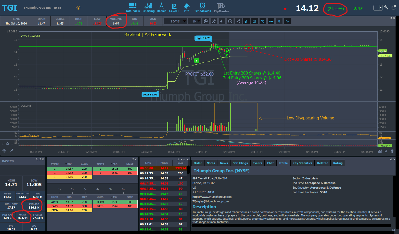The width and height of the screenshot is (399, 234).
Task: Click the up arrow icon at chart bottom right
Action: 392,151
